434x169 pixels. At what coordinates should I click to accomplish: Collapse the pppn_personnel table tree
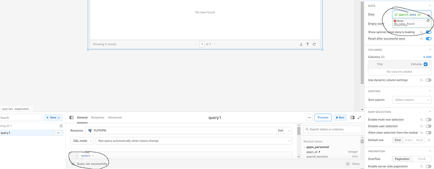[x=304, y=147]
